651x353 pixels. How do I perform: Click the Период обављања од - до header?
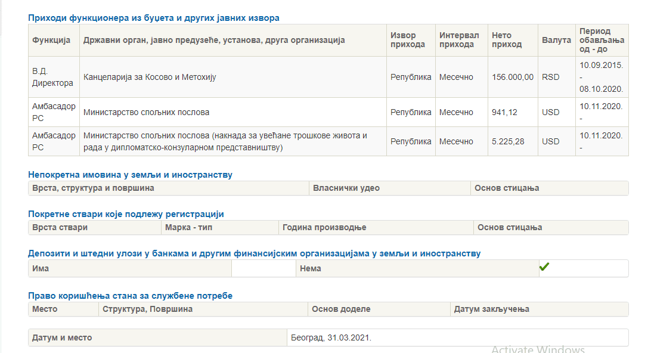[602, 41]
